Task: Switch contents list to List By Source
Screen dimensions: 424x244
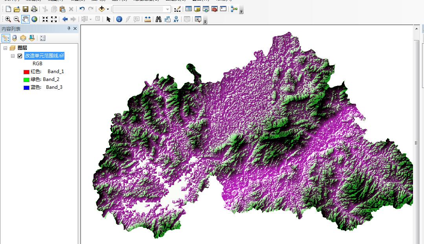Action: 15,38
